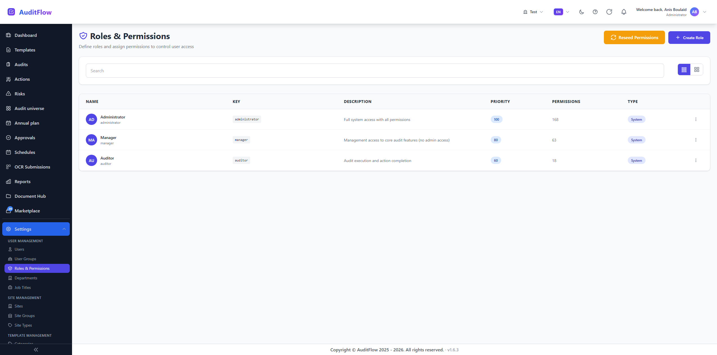This screenshot has width=717, height=355.
Task: Open the Schedules page
Action: click(x=36, y=152)
